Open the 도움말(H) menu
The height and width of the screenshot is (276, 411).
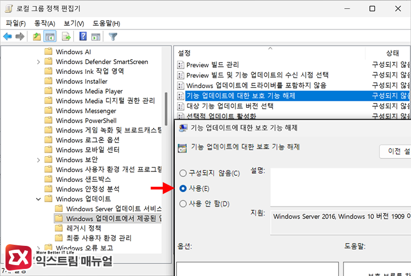point(106,24)
